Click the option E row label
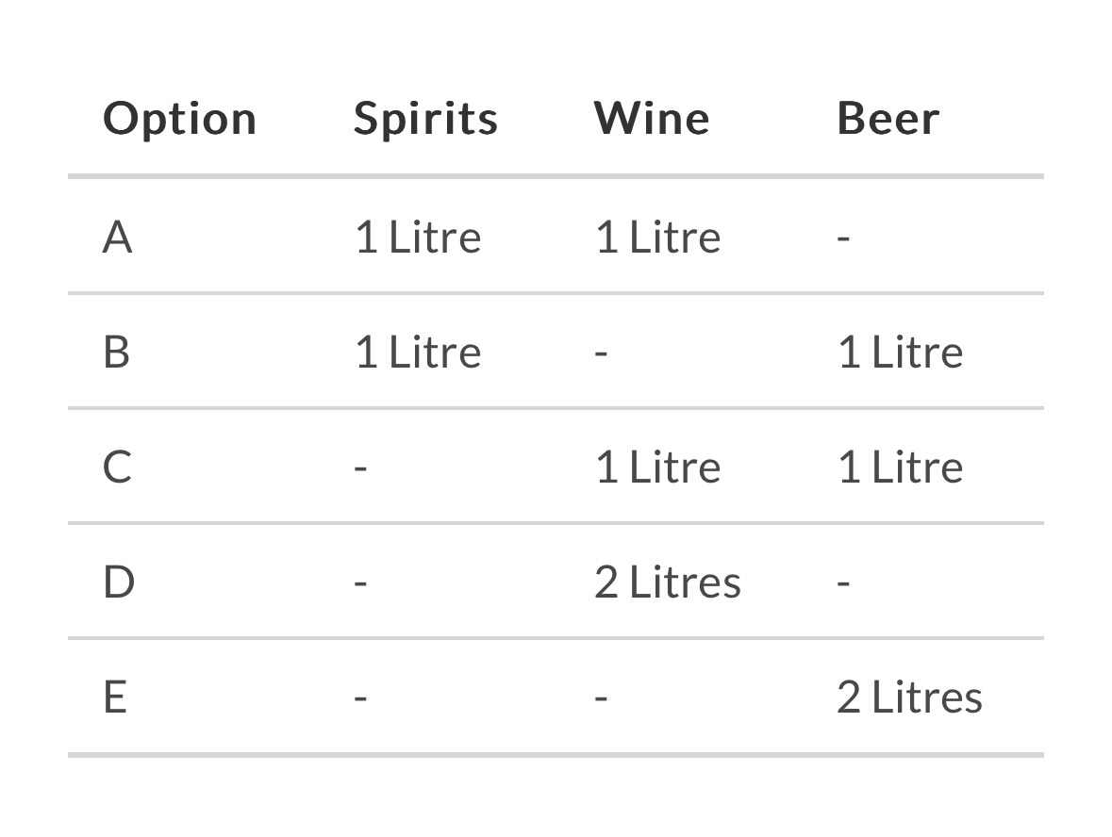This screenshot has width=1112, height=837. [x=114, y=697]
